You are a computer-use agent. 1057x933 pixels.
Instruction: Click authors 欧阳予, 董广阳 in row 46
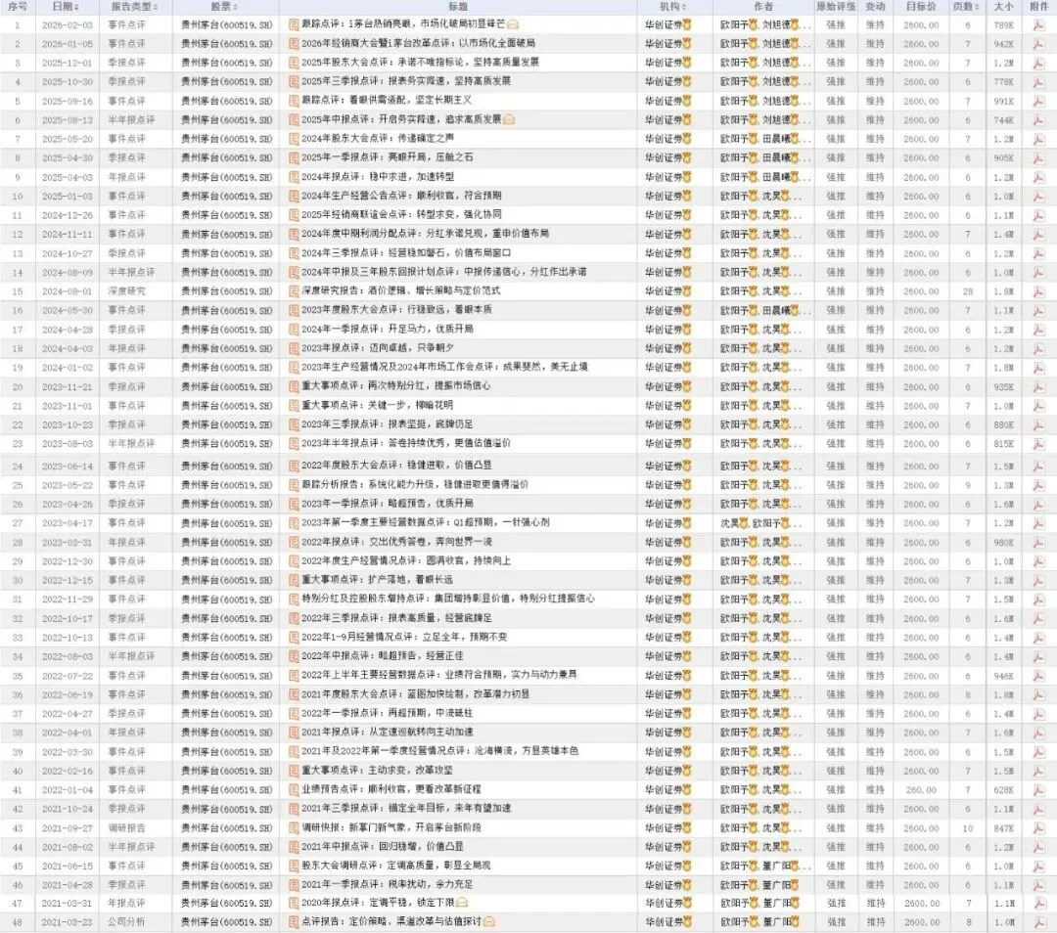tap(759, 884)
